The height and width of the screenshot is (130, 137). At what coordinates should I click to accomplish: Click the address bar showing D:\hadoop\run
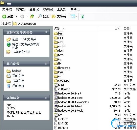75,24
